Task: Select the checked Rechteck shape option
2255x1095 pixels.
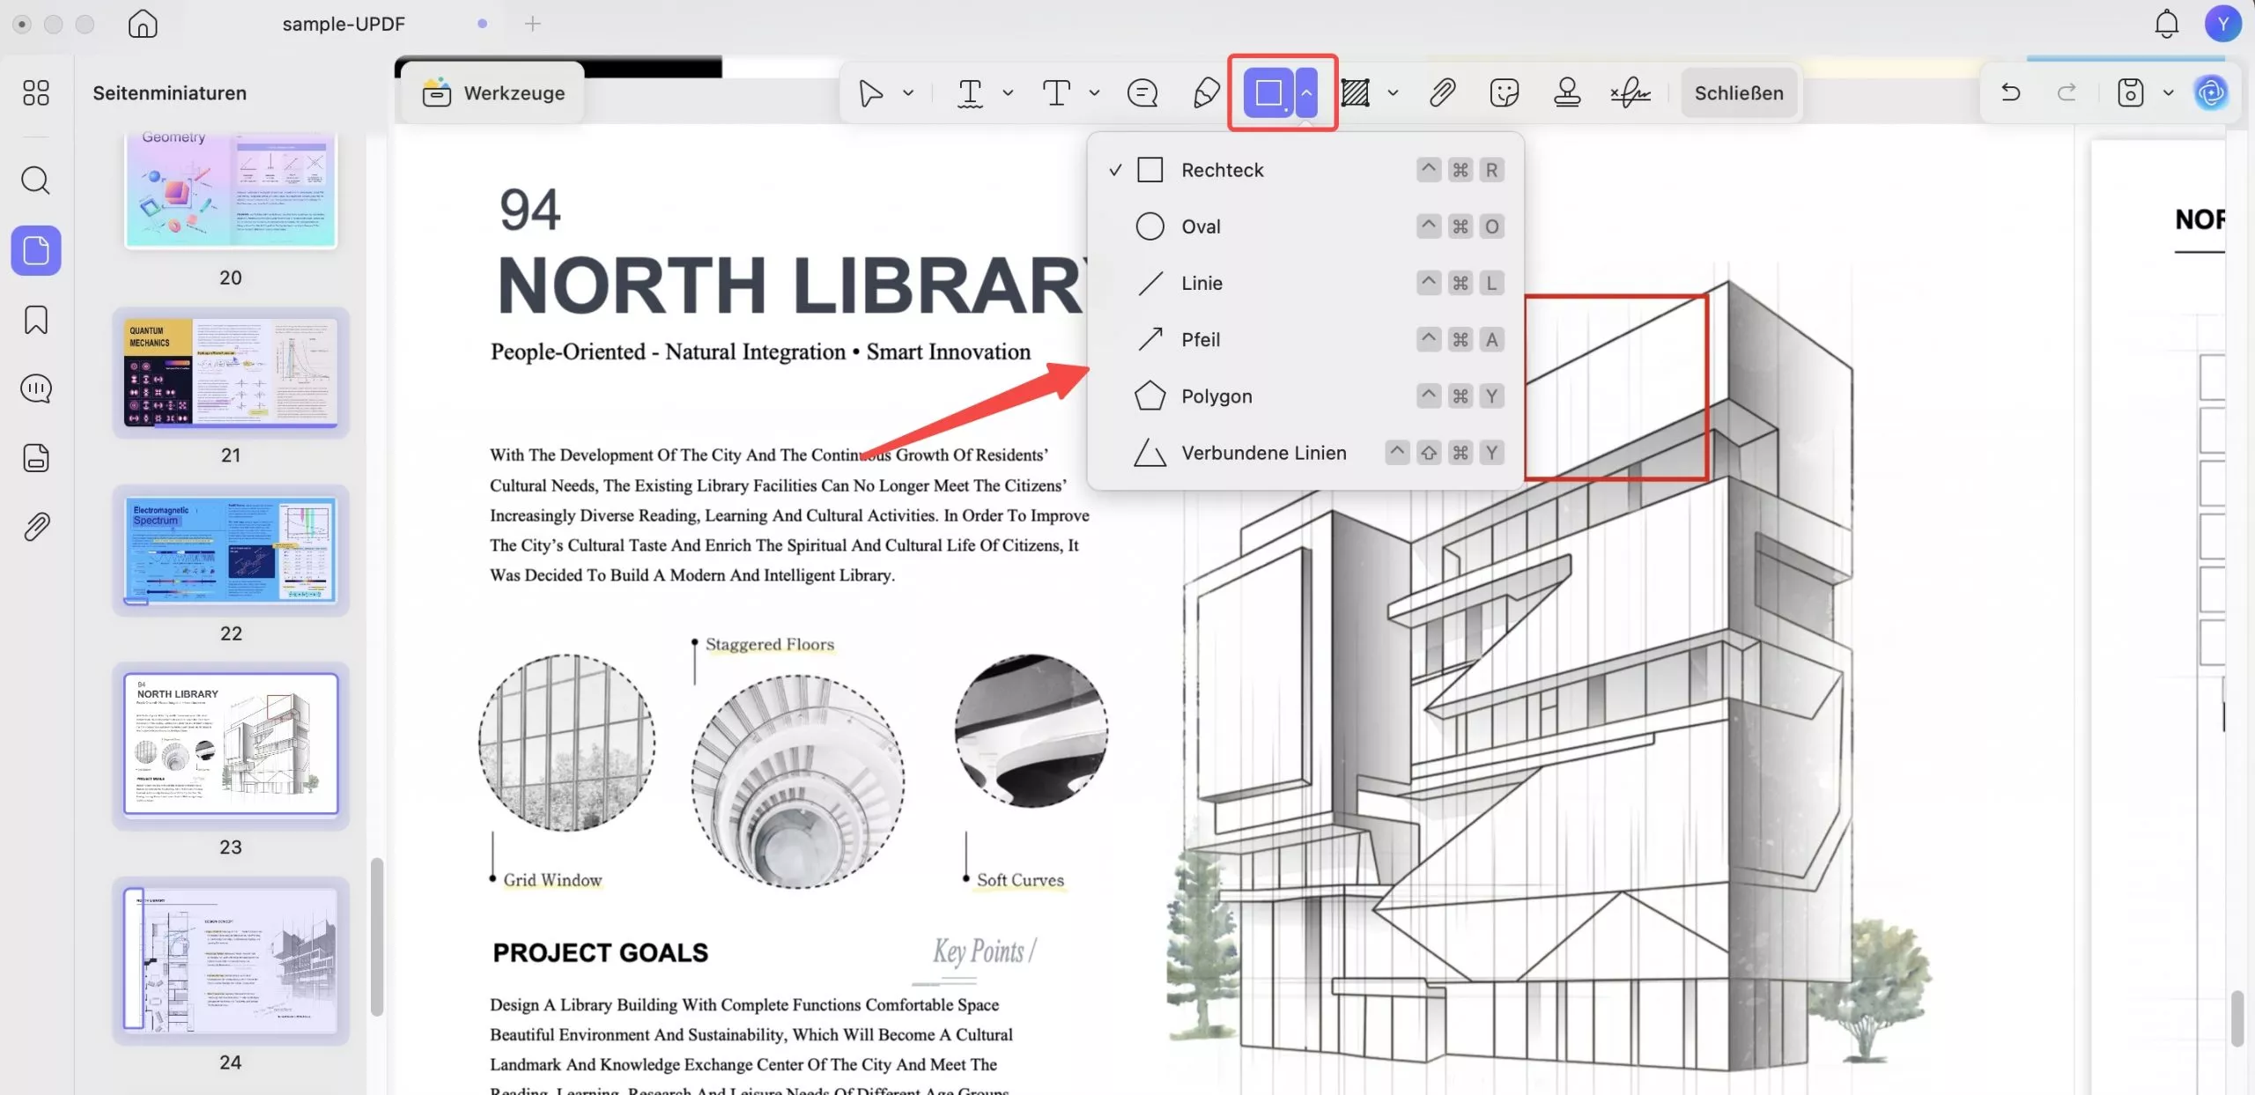Action: [x=1222, y=170]
